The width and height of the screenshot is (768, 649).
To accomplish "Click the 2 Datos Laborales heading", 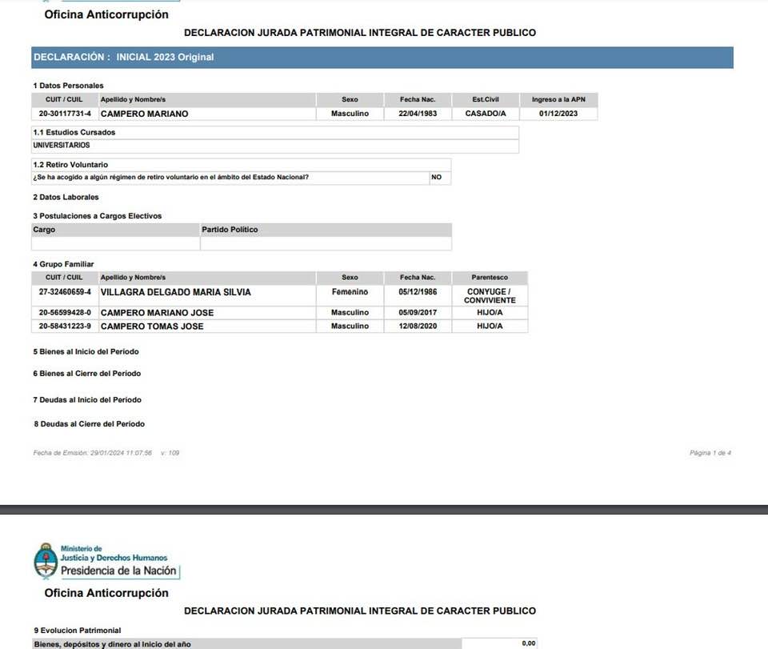I will [x=66, y=198].
